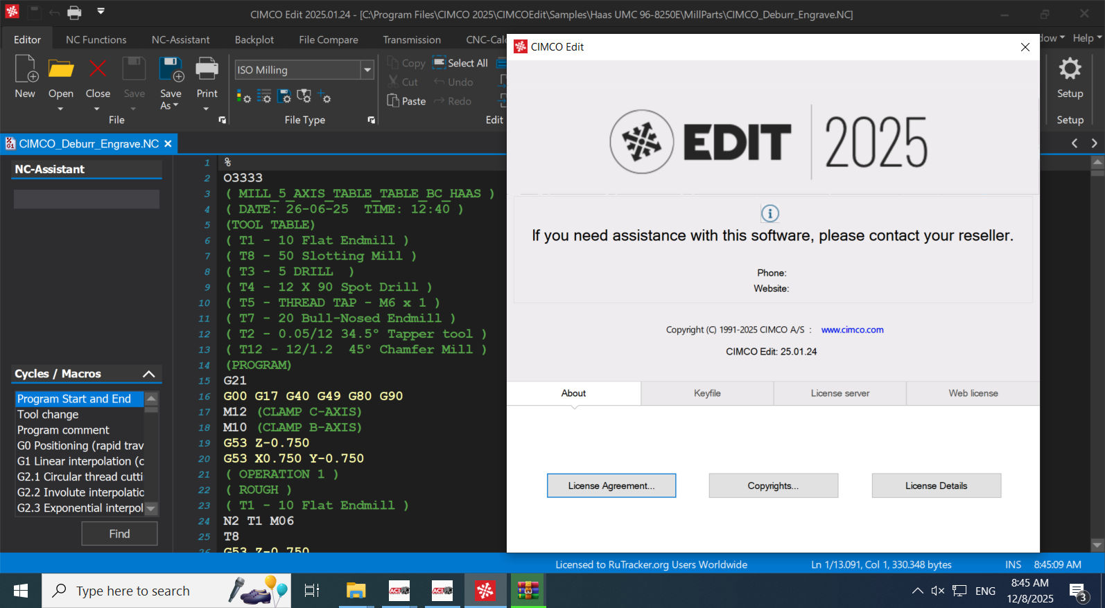The height and width of the screenshot is (608, 1105).
Task: Click CIMCO Edit icon in the taskbar
Action: [485, 591]
